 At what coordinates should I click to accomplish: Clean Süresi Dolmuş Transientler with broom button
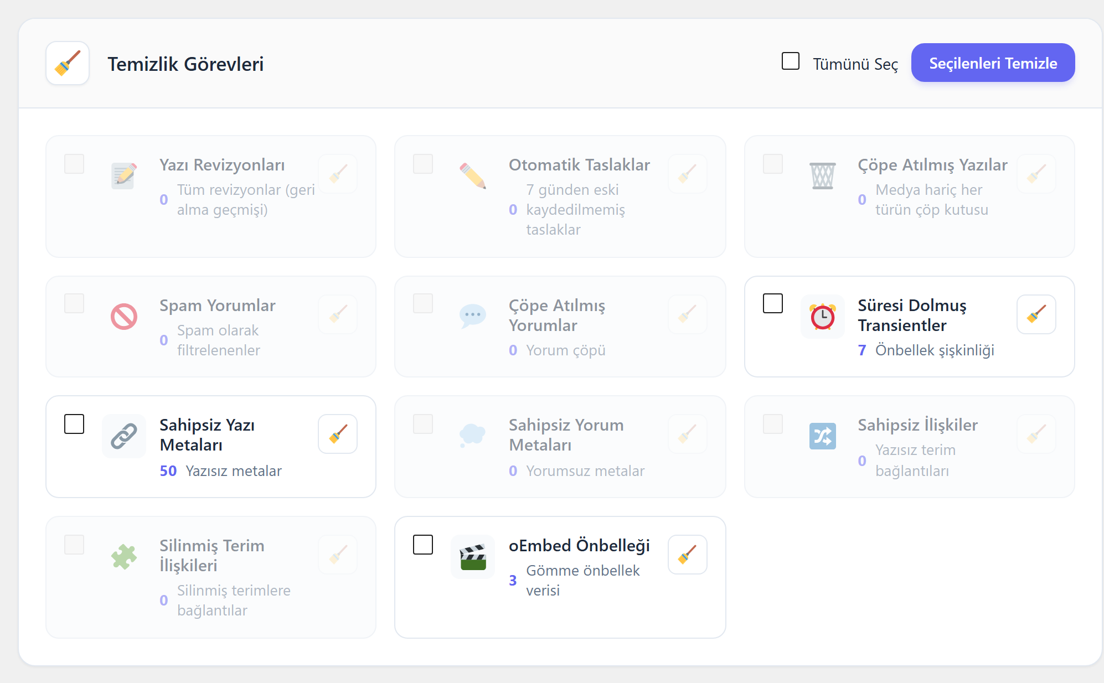tap(1036, 314)
